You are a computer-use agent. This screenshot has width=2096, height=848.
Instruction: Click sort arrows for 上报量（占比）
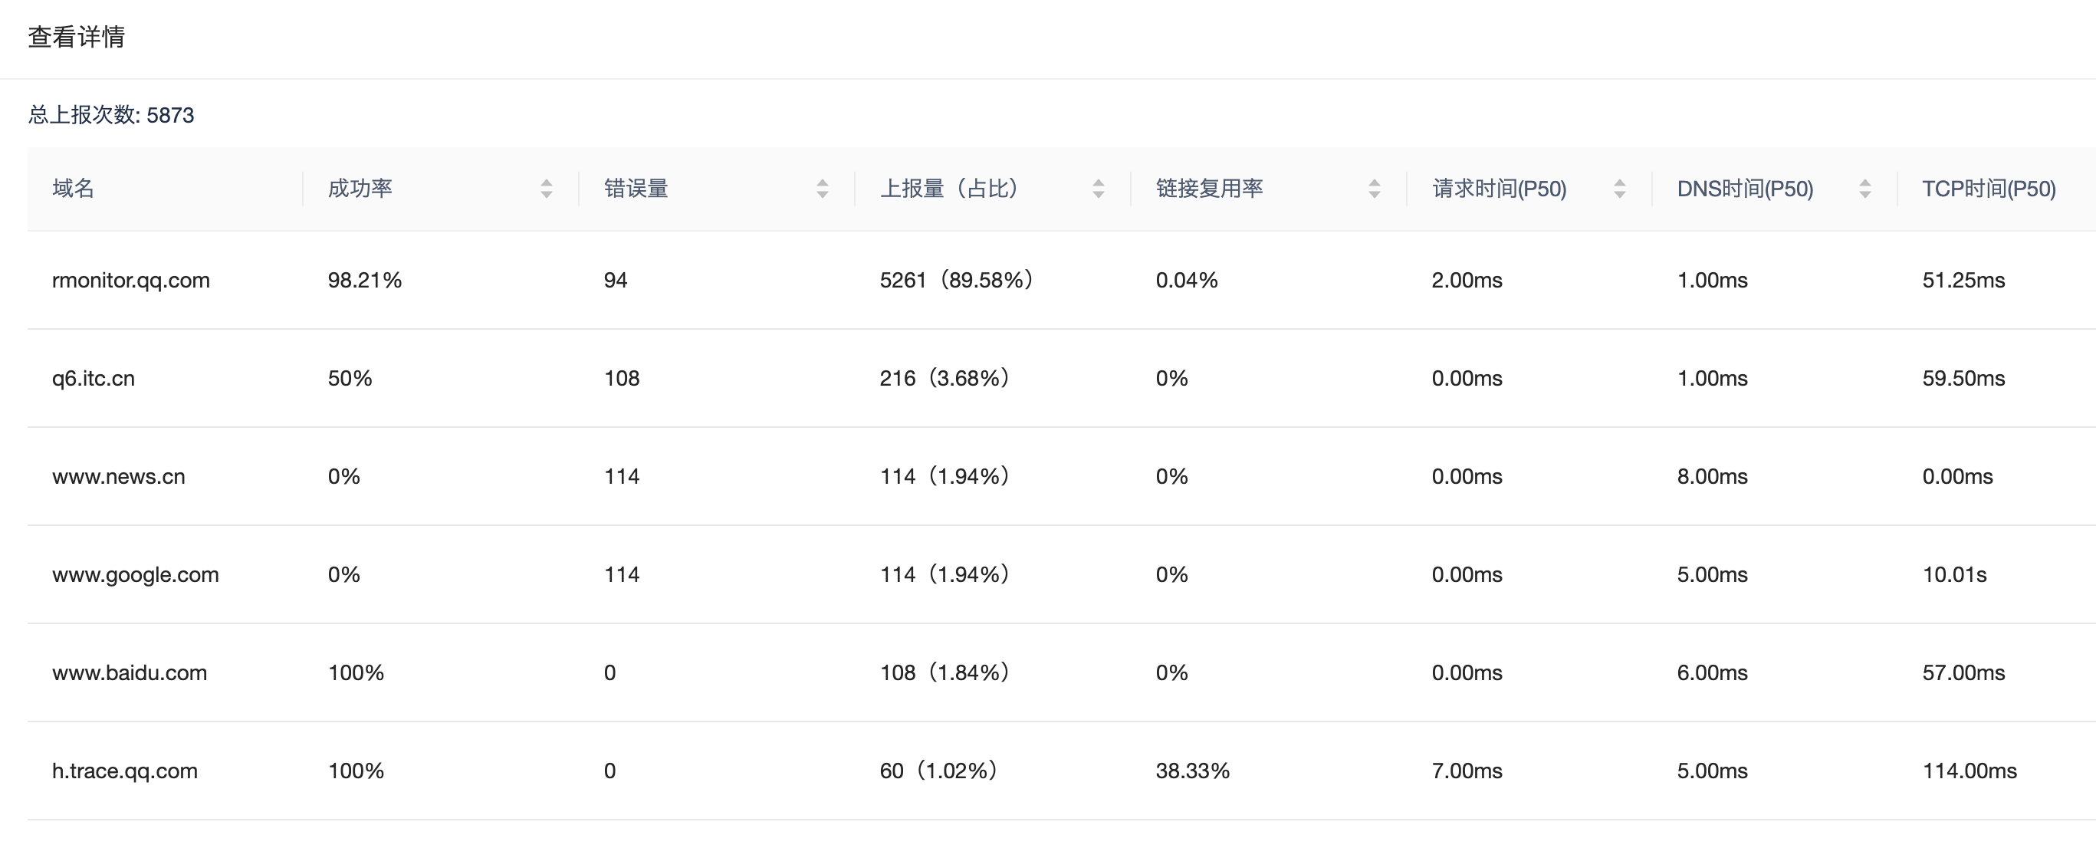pyautogui.click(x=1098, y=189)
